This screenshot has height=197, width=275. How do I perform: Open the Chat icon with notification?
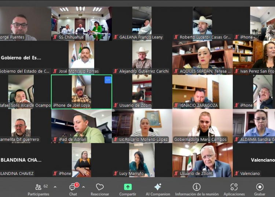[x=72, y=187]
